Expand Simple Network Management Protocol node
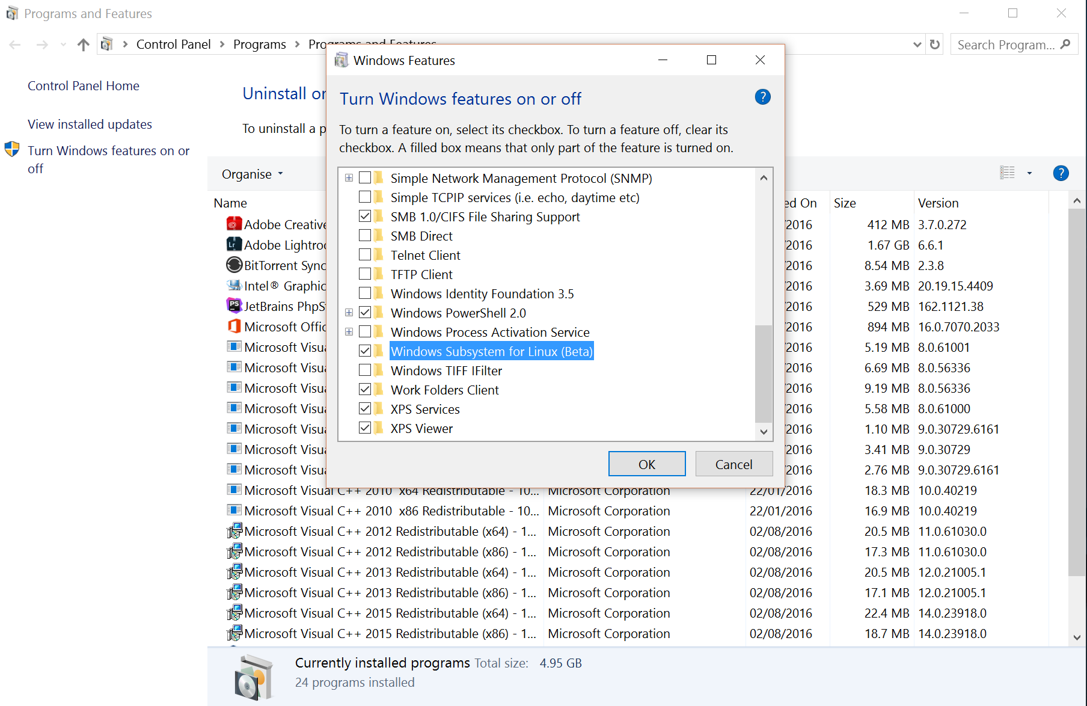Image resolution: width=1087 pixels, height=706 pixels. click(349, 178)
